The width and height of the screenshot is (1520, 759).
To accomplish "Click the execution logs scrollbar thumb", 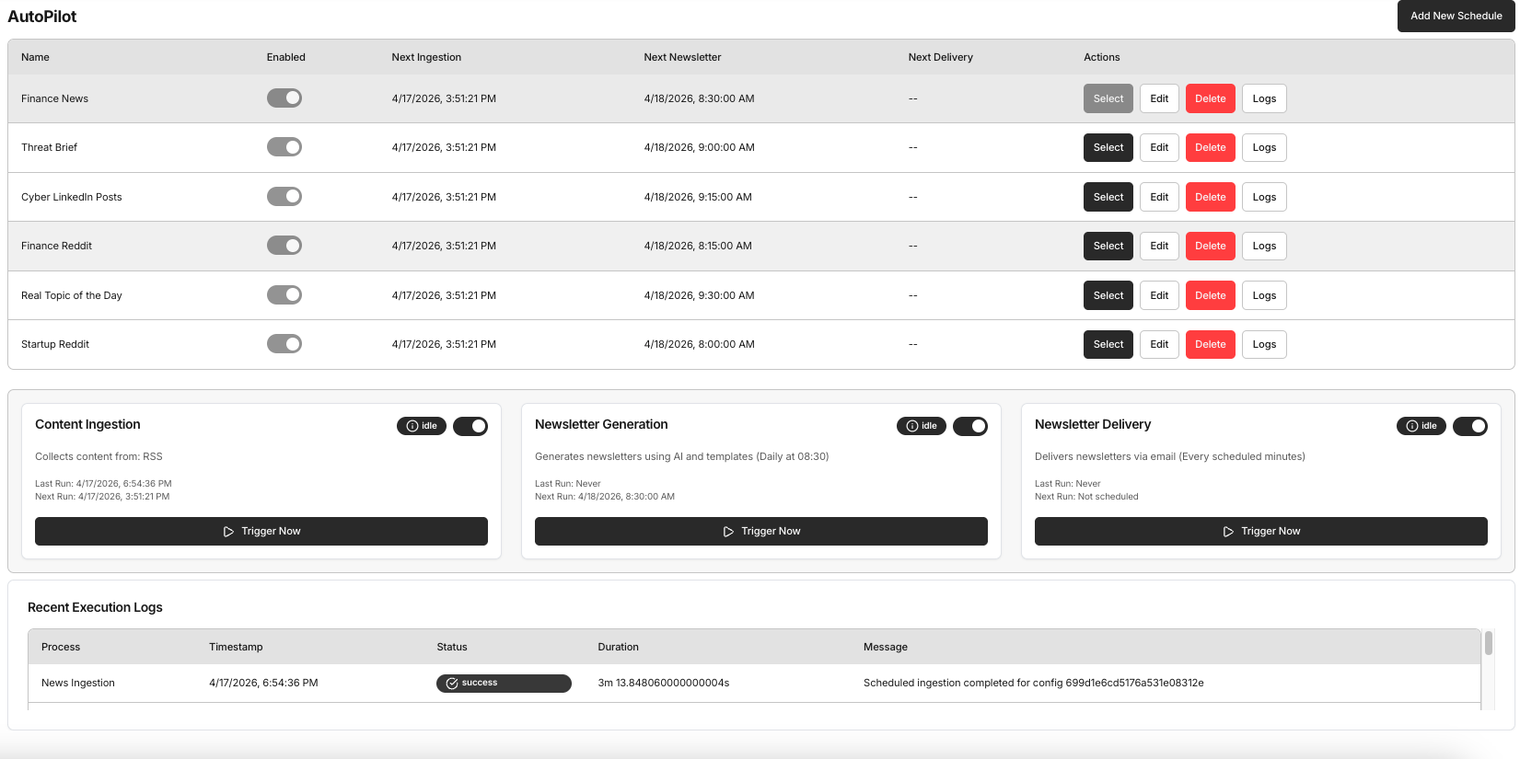I will point(1489,642).
